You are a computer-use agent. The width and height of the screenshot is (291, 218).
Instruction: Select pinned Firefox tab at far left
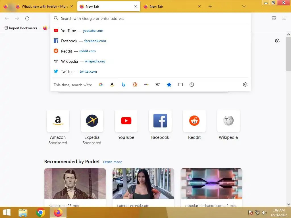coord(6,7)
